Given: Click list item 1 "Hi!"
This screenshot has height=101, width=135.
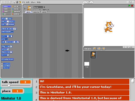Looking at the screenshot, I should click(84, 81).
